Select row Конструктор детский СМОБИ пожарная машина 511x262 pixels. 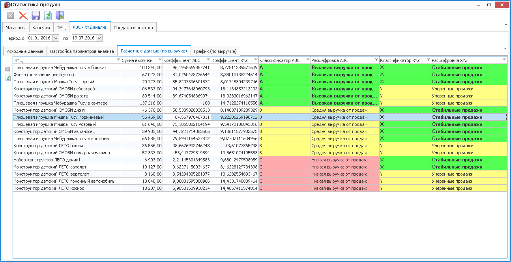pos(260,153)
